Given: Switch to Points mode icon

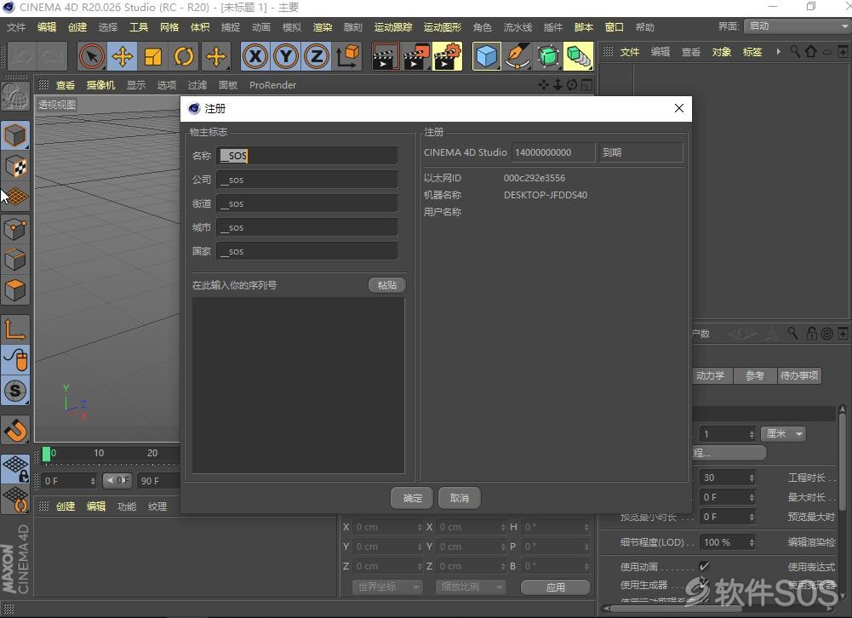Looking at the screenshot, I should tap(15, 229).
